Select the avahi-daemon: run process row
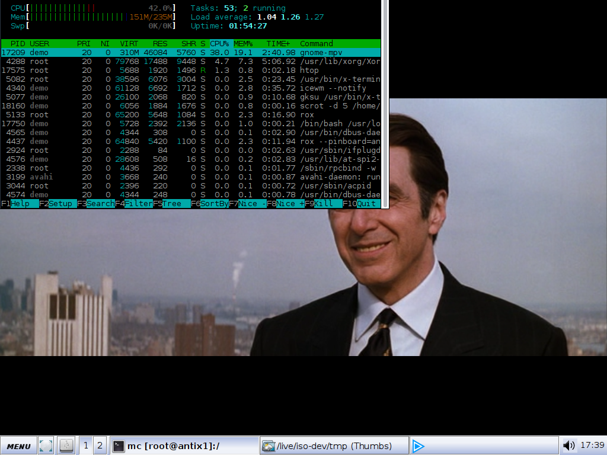 point(191,177)
